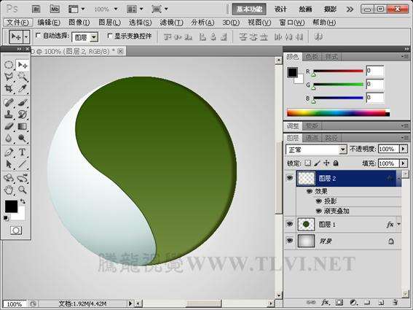Hide the 背景 layer
The image size is (413, 310).
click(290, 241)
